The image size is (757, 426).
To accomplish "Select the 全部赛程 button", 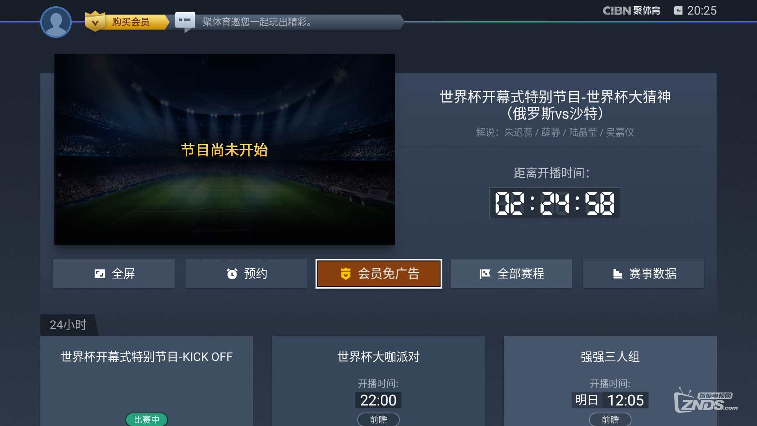I will tap(511, 274).
